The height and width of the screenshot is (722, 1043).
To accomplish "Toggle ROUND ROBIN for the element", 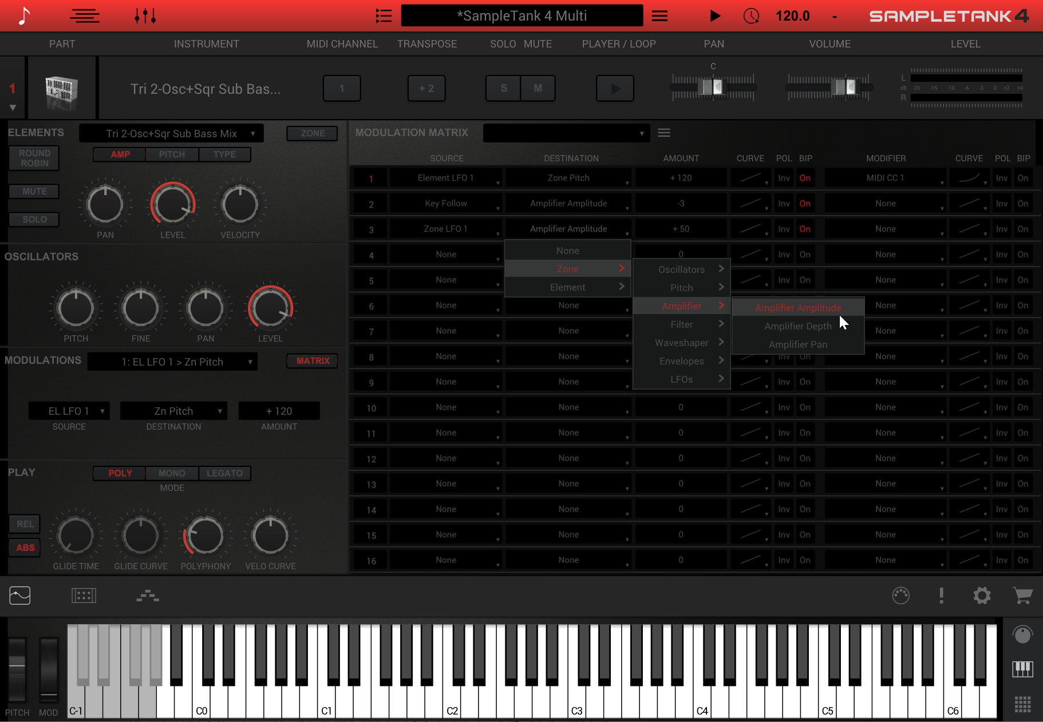I will (35, 158).
